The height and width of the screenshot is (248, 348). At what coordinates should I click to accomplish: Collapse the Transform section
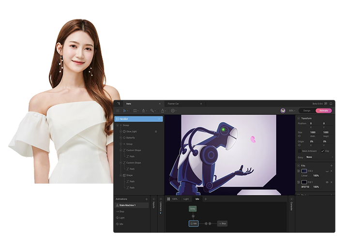pyautogui.click(x=299, y=118)
